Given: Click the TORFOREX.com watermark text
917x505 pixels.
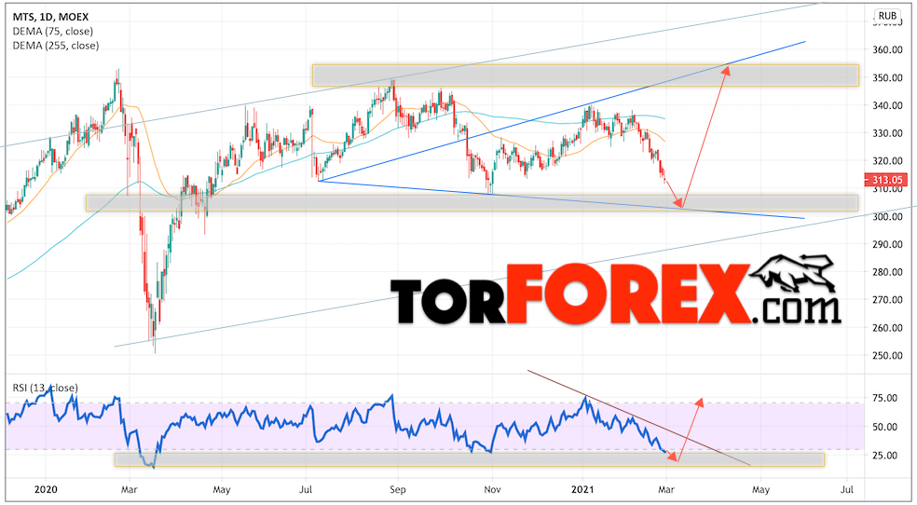Looking at the screenshot, I should [615, 293].
